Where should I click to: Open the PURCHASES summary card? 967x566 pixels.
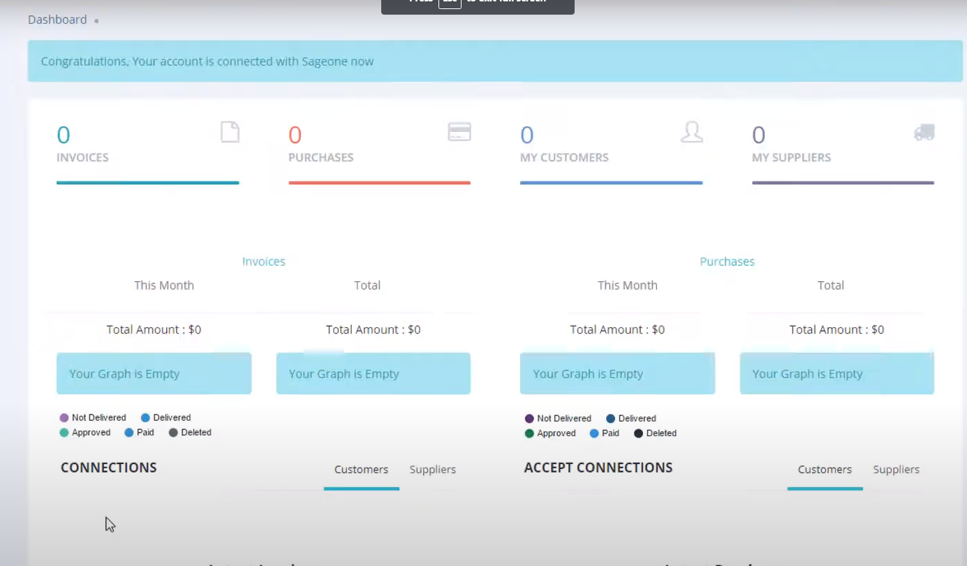tap(380, 151)
